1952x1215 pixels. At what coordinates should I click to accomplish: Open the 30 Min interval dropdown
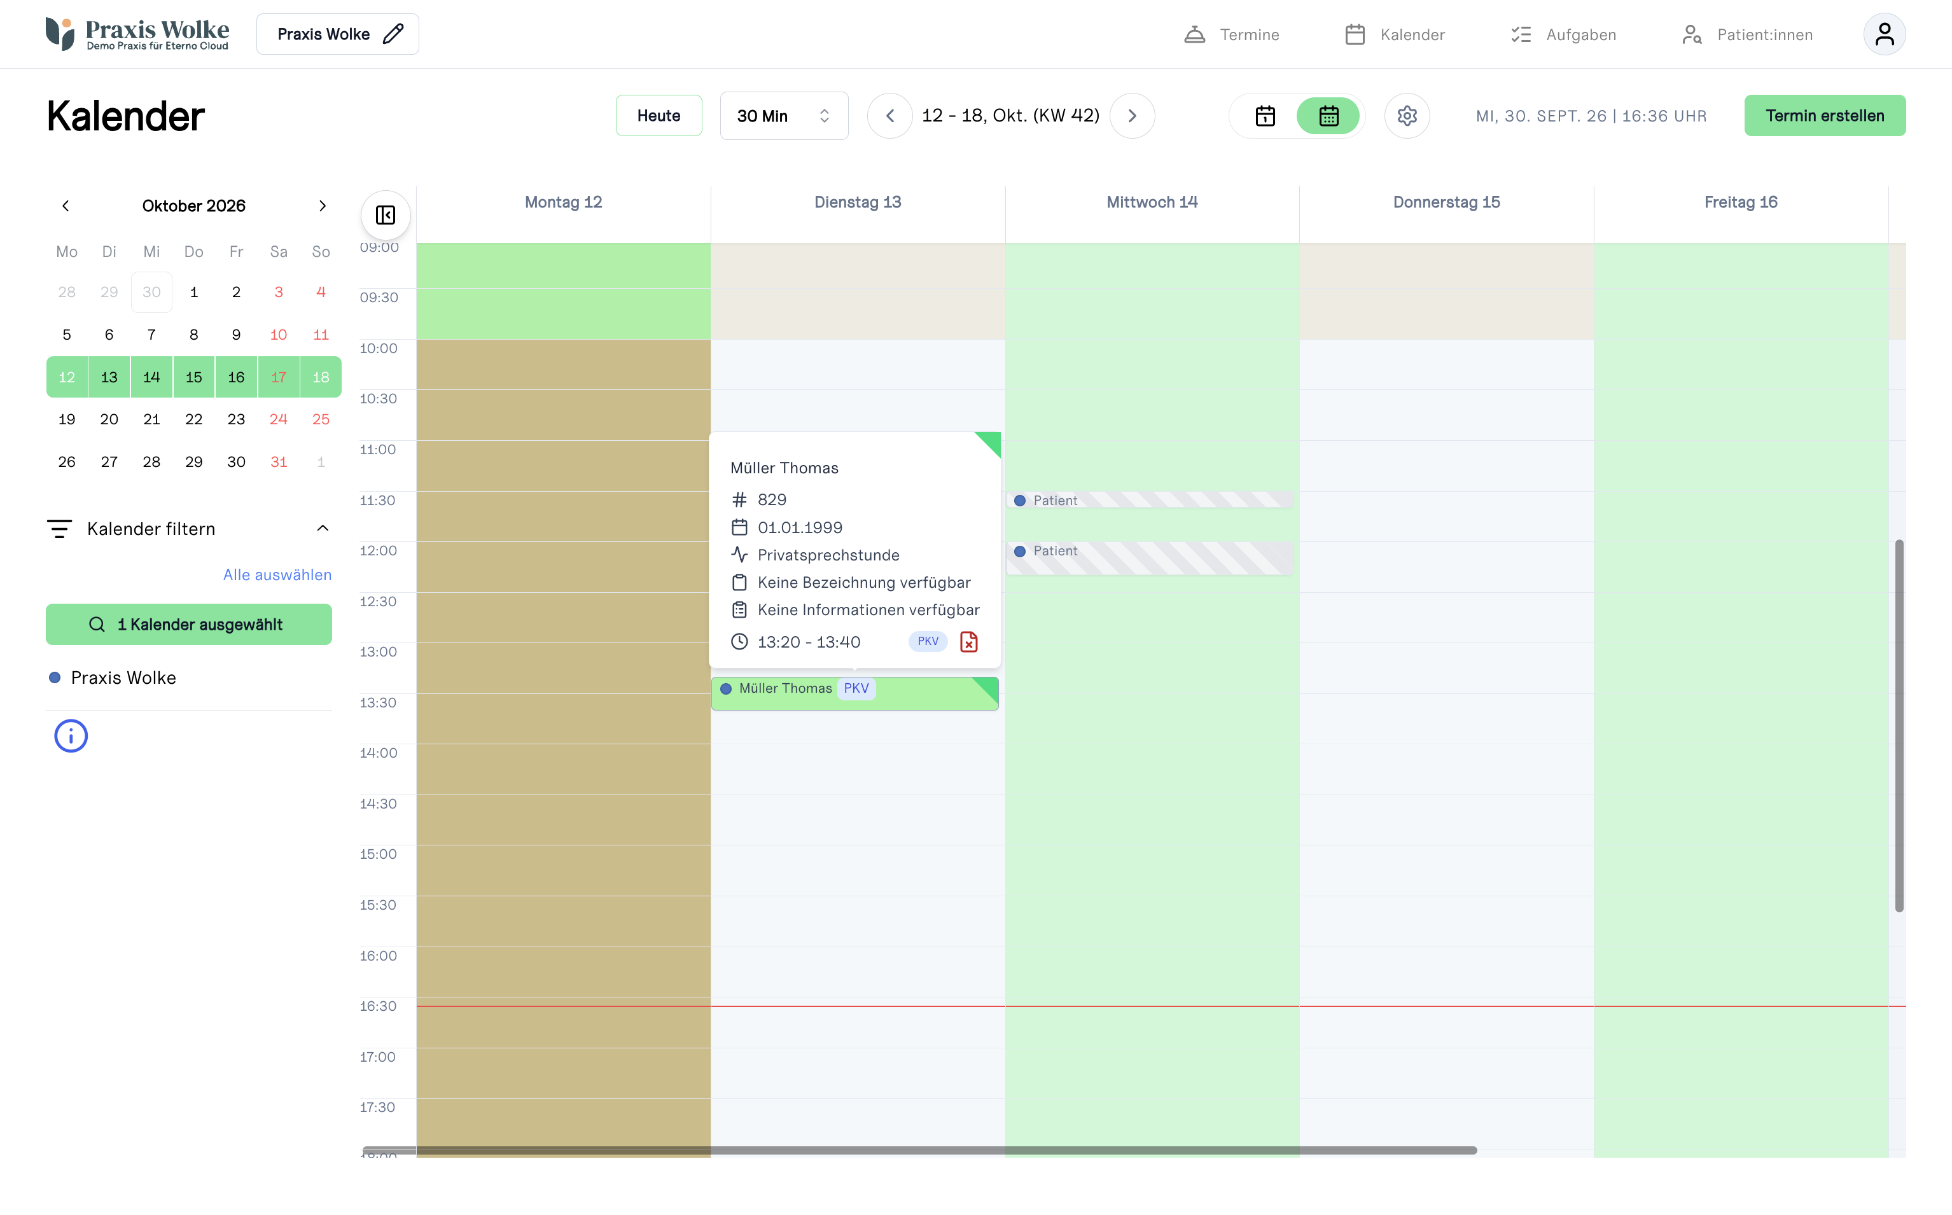[x=783, y=116]
